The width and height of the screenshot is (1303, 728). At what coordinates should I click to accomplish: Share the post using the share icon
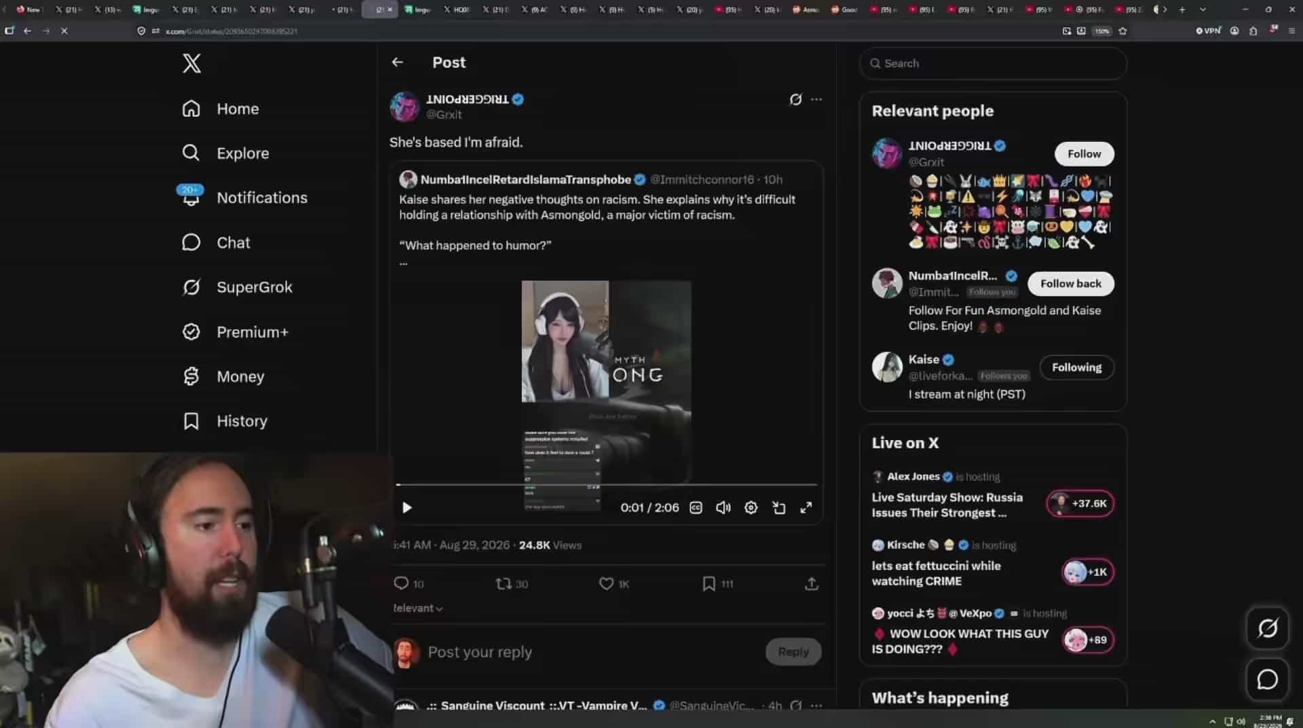pyautogui.click(x=811, y=584)
